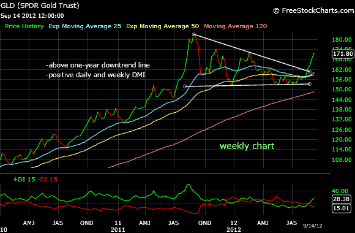Click the 162.00 price axis label
355x233 pixels.
[342, 70]
